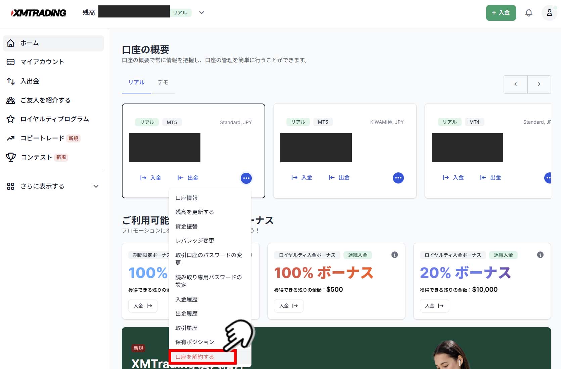Click 出金 on the KIWAMI極 account card

tap(339, 177)
